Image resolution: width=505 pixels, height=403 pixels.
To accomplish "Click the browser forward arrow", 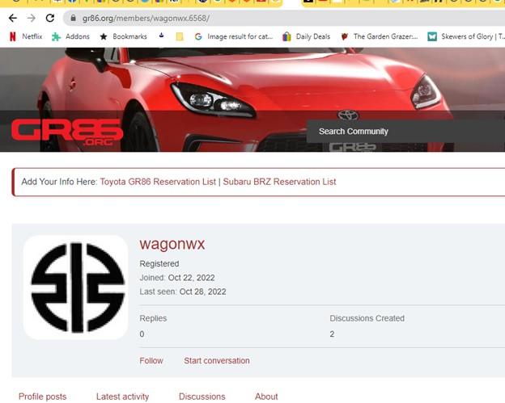I will [x=31, y=18].
